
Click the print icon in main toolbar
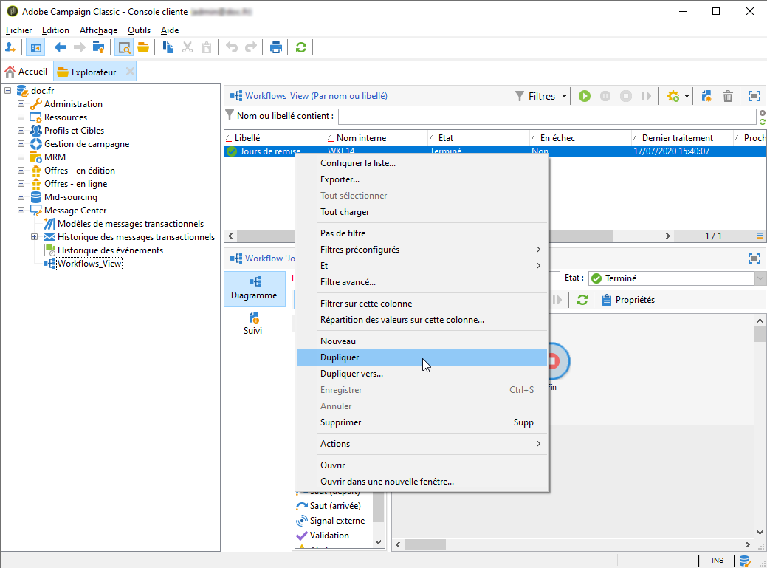[x=276, y=47]
